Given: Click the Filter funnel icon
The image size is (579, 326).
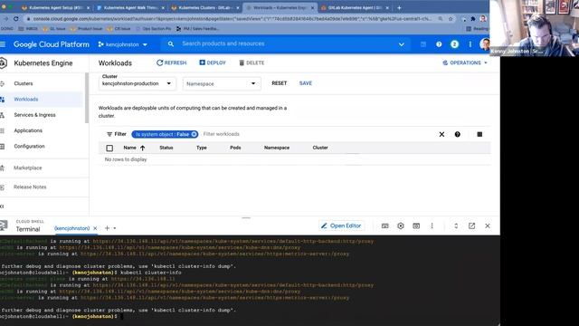Looking at the screenshot, I should click(109, 134).
